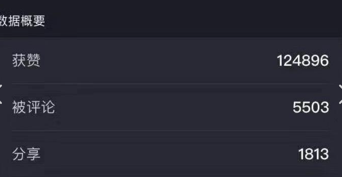Click the 5503 comments count
The height and width of the screenshot is (177, 342).
click(x=311, y=107)
